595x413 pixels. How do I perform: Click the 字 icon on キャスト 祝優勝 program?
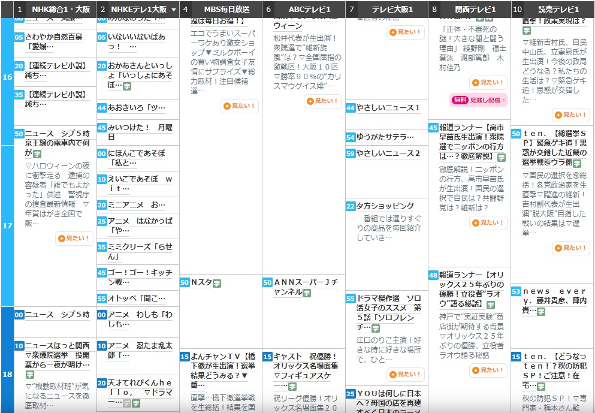(x=292, y=387)
